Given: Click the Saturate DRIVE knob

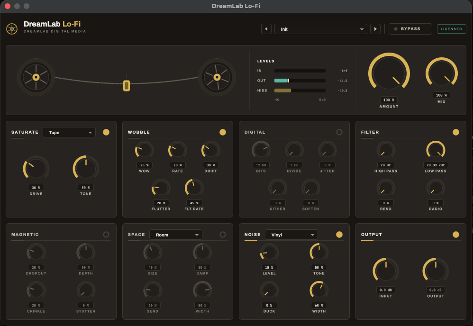Looking at the screenshot, I should tap(36, 169).
